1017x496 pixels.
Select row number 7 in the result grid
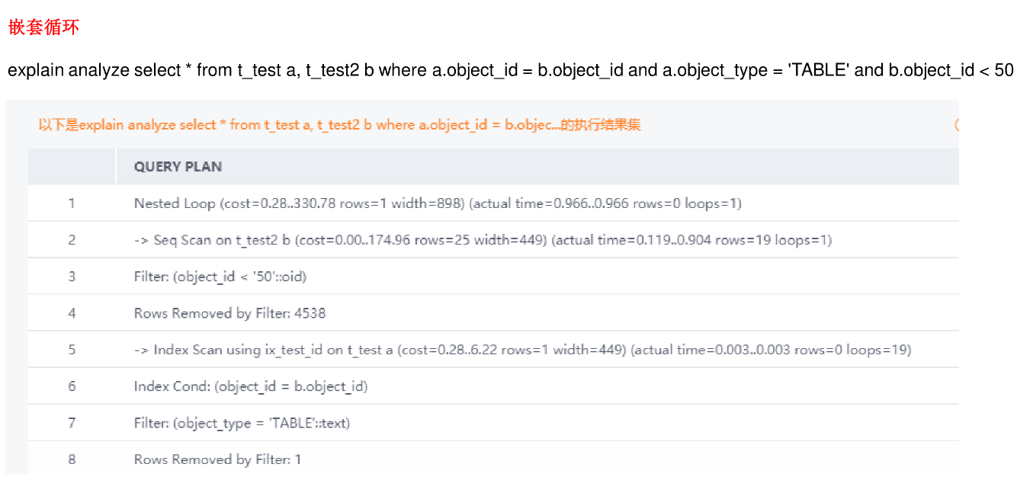click(72, 423)
